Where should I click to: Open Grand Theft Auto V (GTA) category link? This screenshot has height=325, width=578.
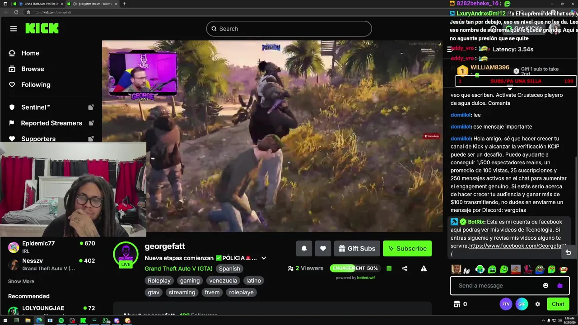pos(178,269)
